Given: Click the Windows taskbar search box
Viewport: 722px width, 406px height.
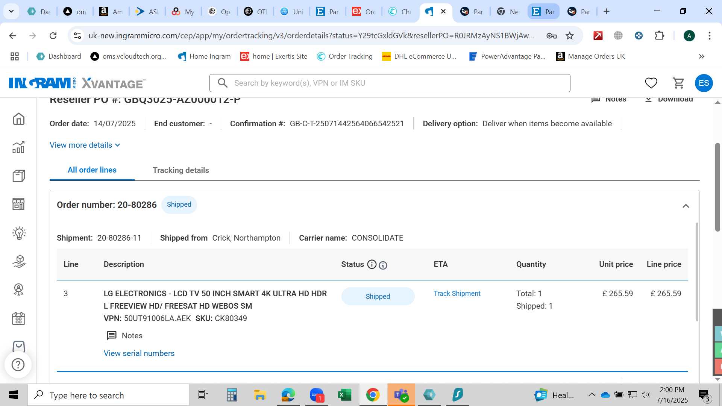Looking at the screenshot, I should [108, 395].
